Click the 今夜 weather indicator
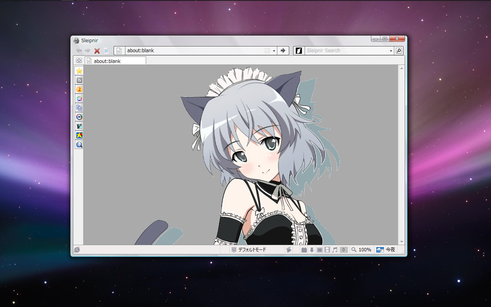The height and width of the screenshot is (307, 491). click(x=386, y=250)
